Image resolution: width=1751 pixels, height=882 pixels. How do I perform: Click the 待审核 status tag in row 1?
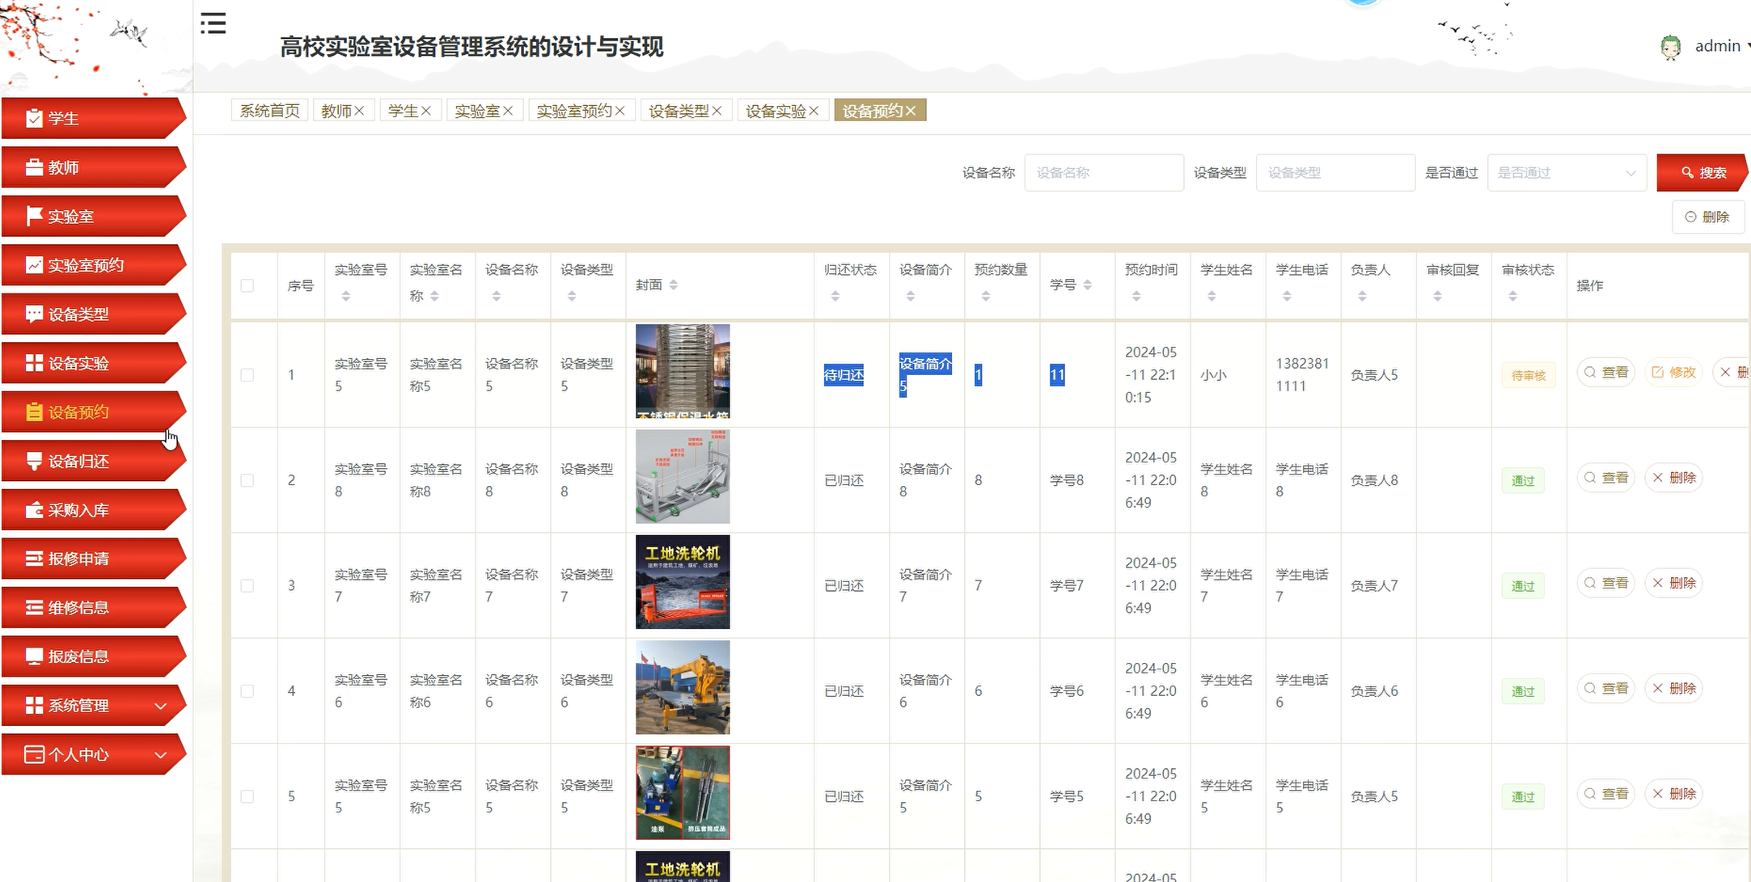1529,375
